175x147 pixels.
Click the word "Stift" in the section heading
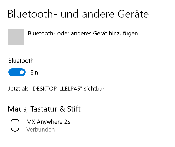coord(74,108)
